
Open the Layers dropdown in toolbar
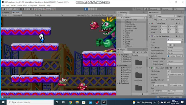[x=167, y=9]
